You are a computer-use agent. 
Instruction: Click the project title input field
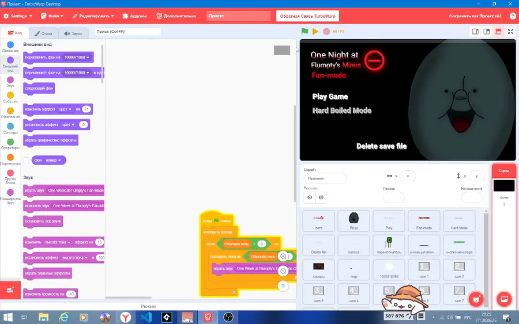(x=238, y=16)
